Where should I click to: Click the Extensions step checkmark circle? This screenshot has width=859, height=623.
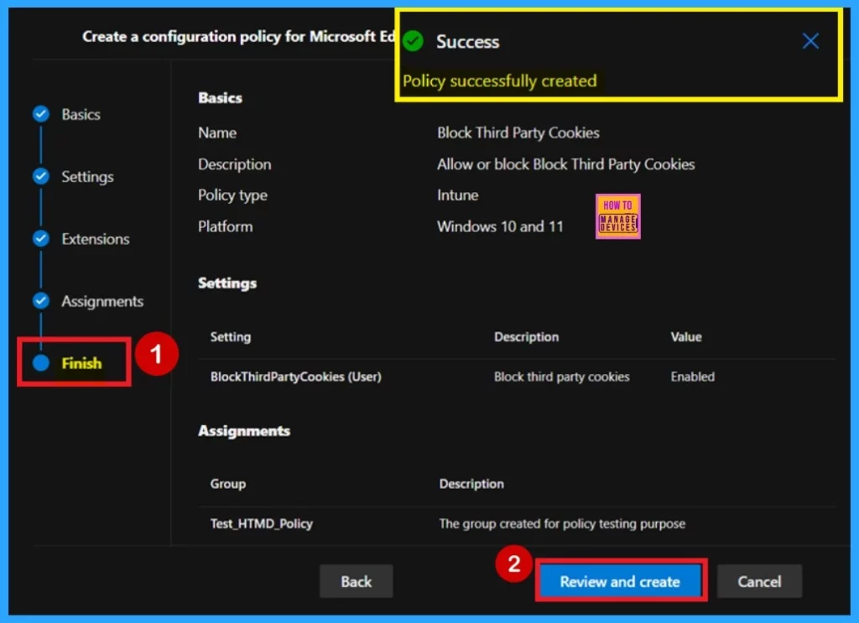(x=41, y=239)
